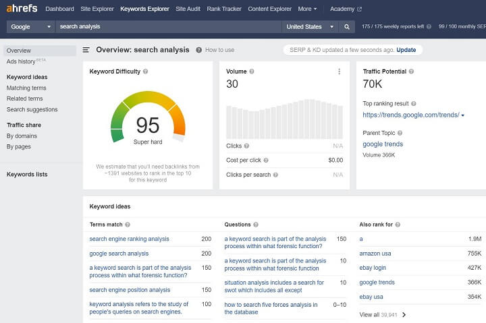Open 'google search analysis' keyword

119,254
